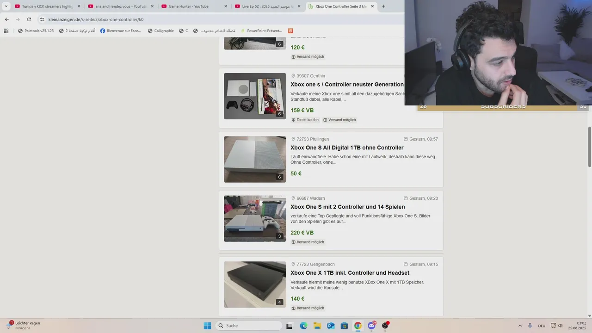Image resolution: width=592 pixels, height=333 pixels.
Task: Open Paletools v25.1.23 bookmark
Action: click(36, 31)
